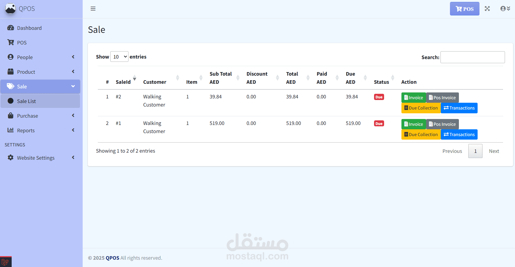The height and width of the screenshot is (267, 515).
Task: Open the user account dropdown icon
Action: (505, 9)
